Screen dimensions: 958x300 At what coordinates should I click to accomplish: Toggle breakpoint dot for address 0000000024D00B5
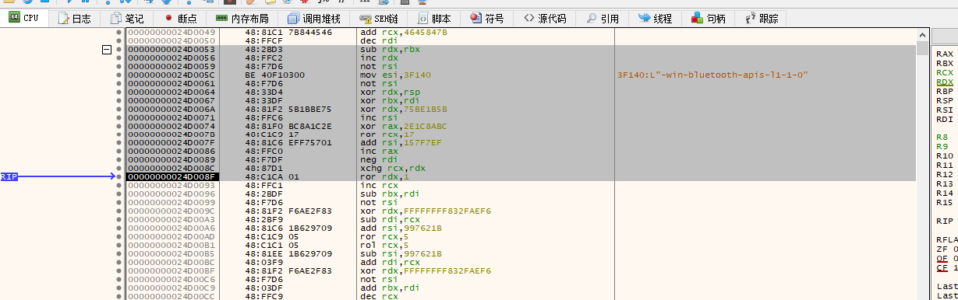[118, 253]
